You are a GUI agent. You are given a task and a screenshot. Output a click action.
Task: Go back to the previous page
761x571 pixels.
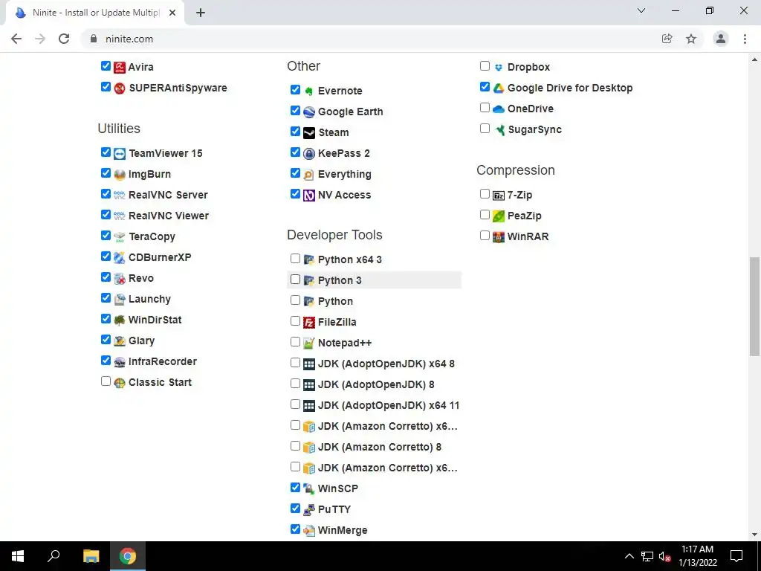click(x=16, y=39)
